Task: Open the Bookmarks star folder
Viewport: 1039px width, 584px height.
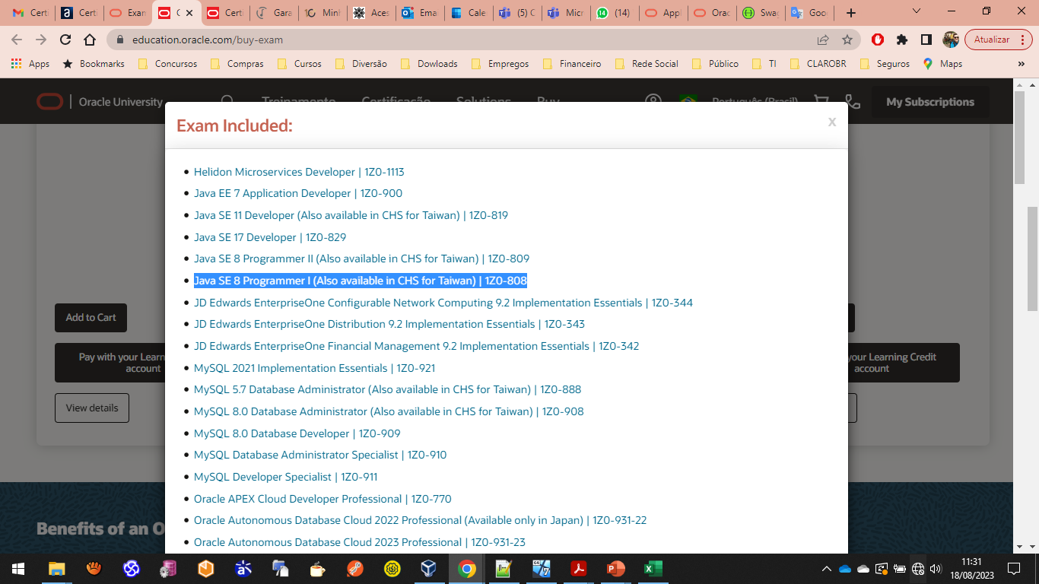Action: tap(94, 64)
